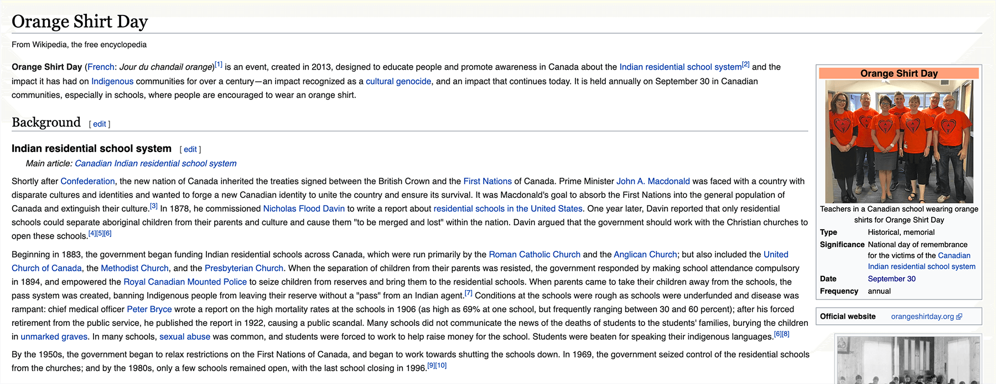Open black-and-white classroom photo thumbnail
Viewport: 996px width, 384px height.
pyautogui.click(x=907, y=360)
